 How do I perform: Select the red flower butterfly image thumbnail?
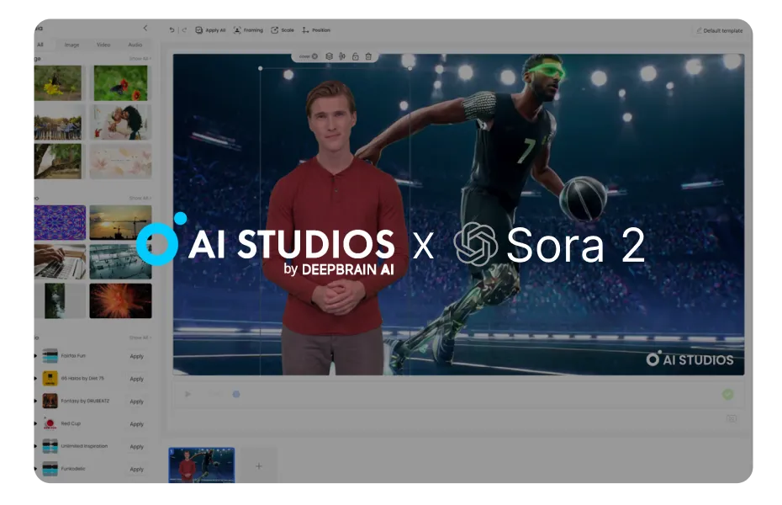pyautogui.click(x=121, y=82)
